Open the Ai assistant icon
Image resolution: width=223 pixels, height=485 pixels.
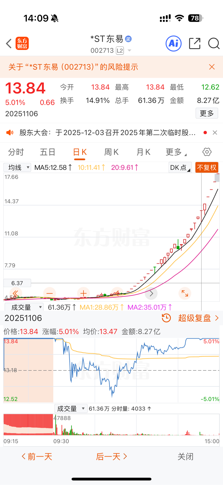(174, 44)
